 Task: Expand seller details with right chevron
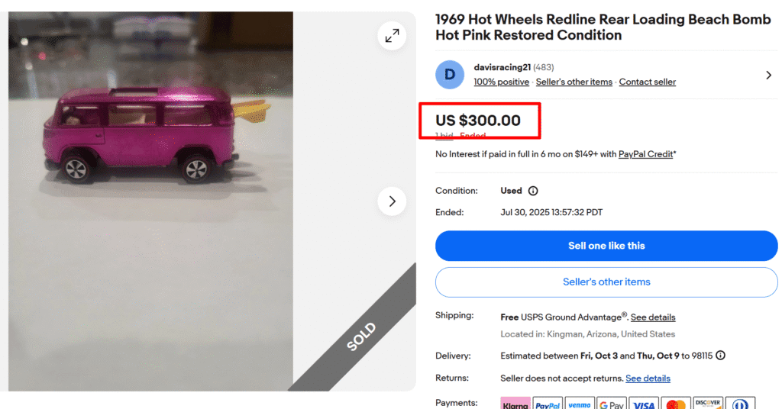(768, 75)
